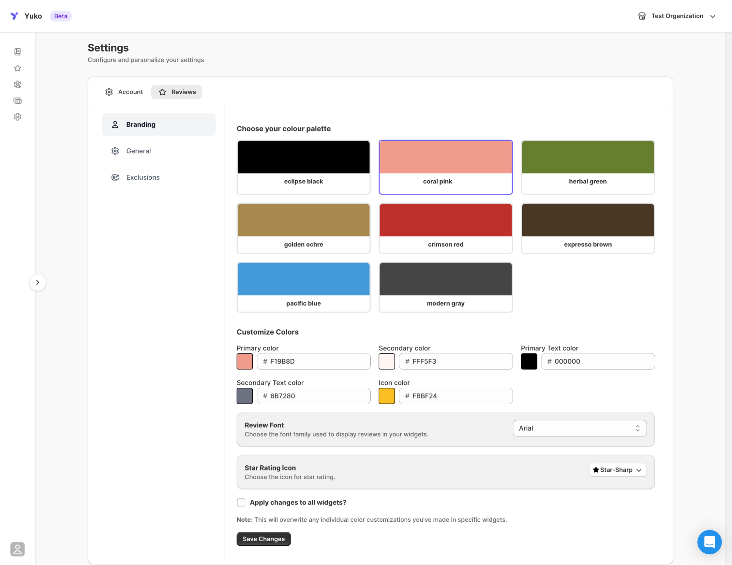Click the Yuko logo icon
The image size is (732, 565).
click(x=14, y=16)
